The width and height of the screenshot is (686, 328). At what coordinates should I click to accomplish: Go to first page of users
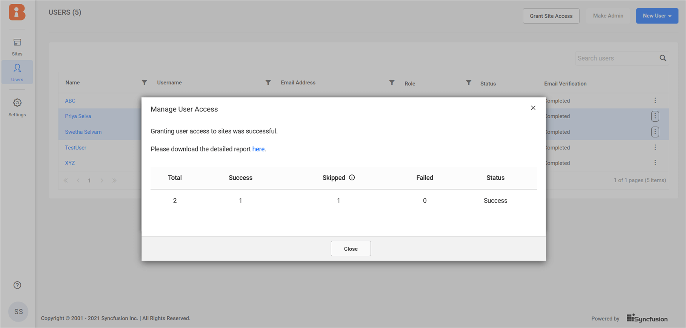click(66, 180)
